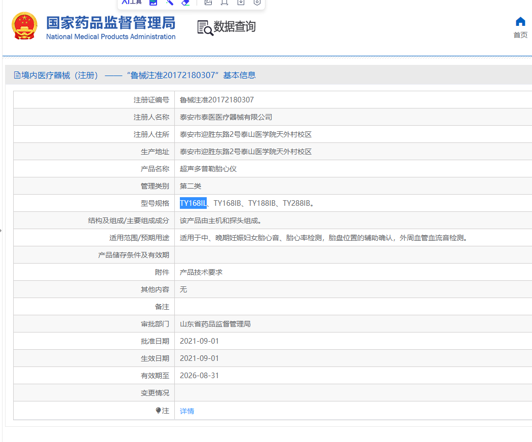Open the 首页 home icon

[520, 22]
